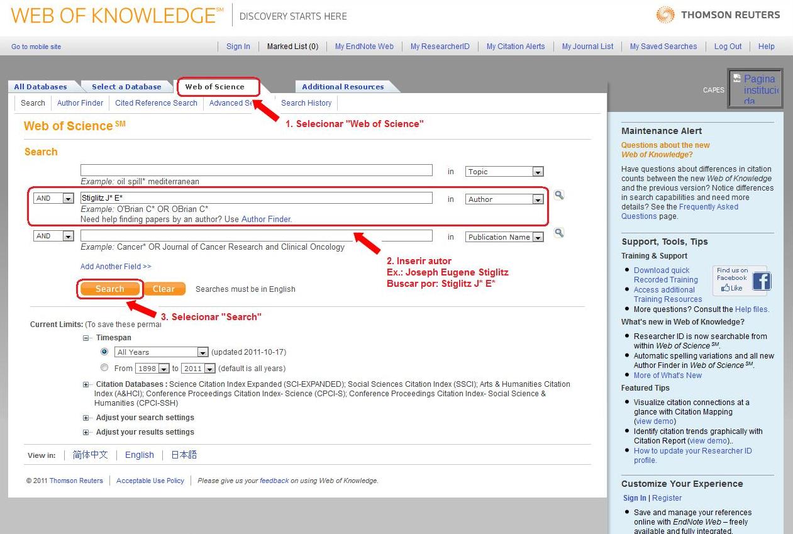Open the Acceptable Use Policy link
Viewport: 793px width, 534px height.
(x=150, y=481)
